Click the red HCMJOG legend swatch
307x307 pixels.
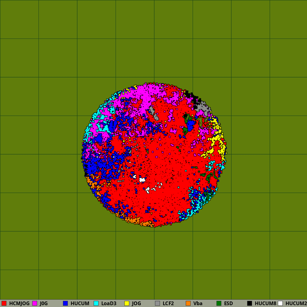pyautogui.click(x=4, y=303)
